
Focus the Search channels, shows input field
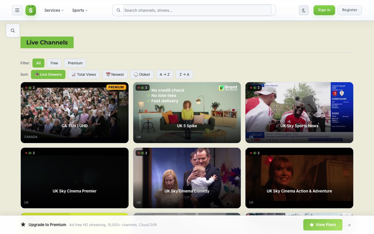pyautogui.click(x=197, y=10)
